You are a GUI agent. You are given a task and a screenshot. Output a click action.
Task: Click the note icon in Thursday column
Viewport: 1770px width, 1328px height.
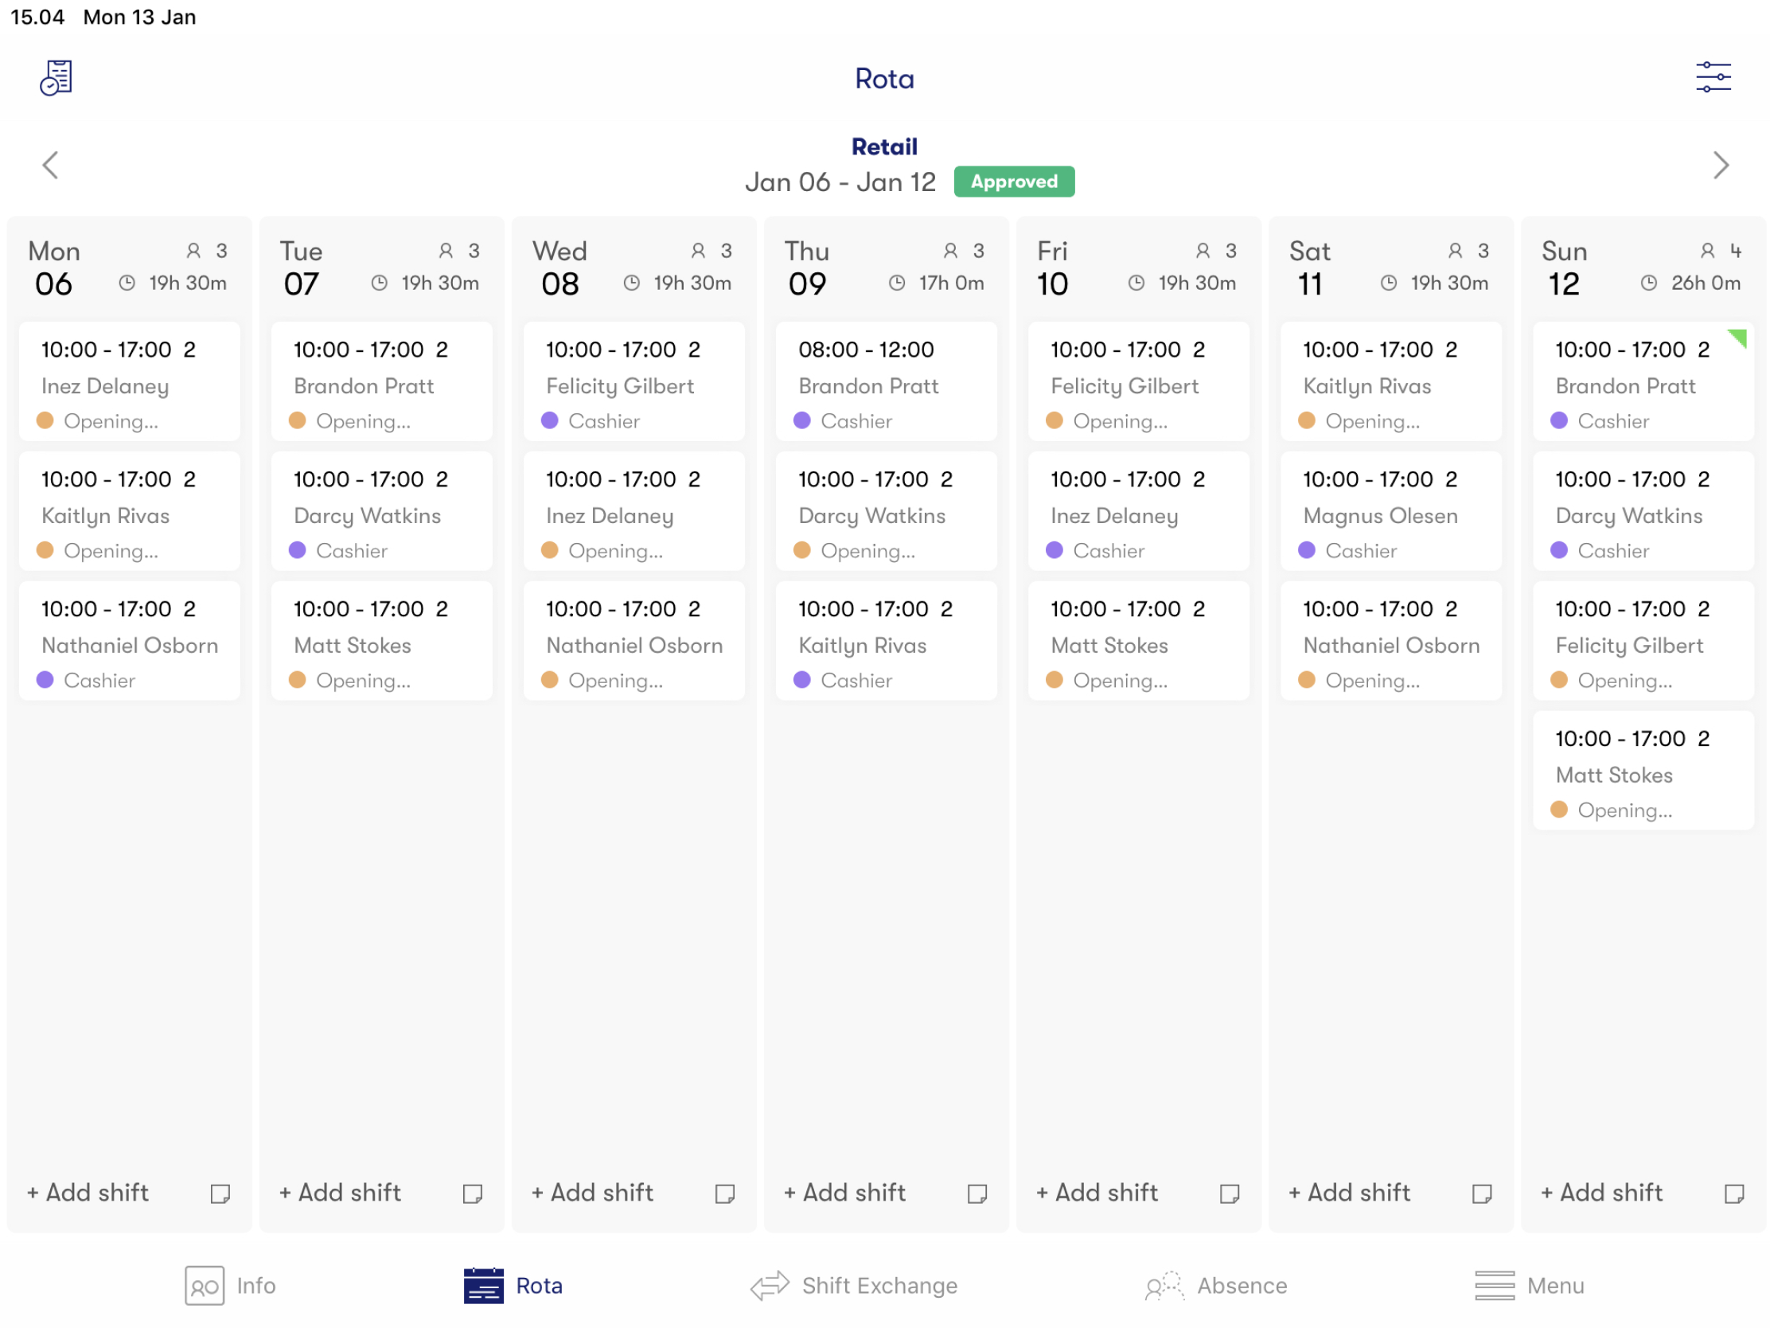pos(977,1193)
